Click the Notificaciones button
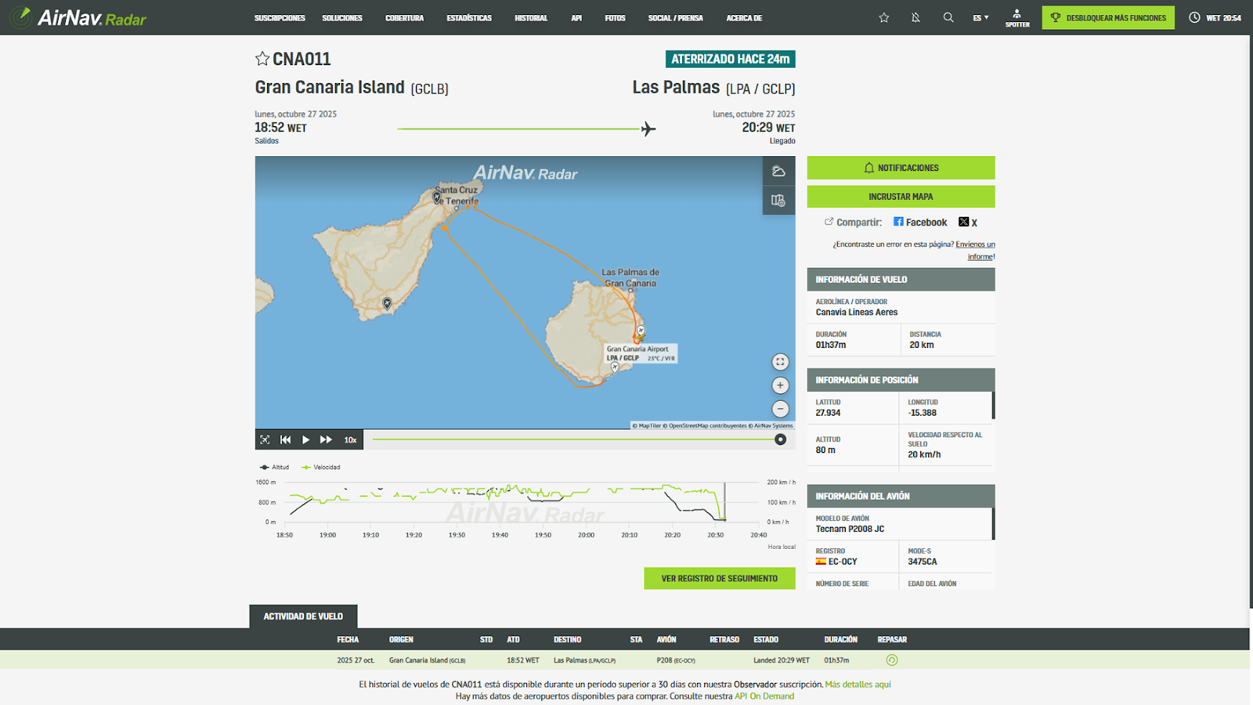Viewport: 1253px width, 705px height. (901, 168)
